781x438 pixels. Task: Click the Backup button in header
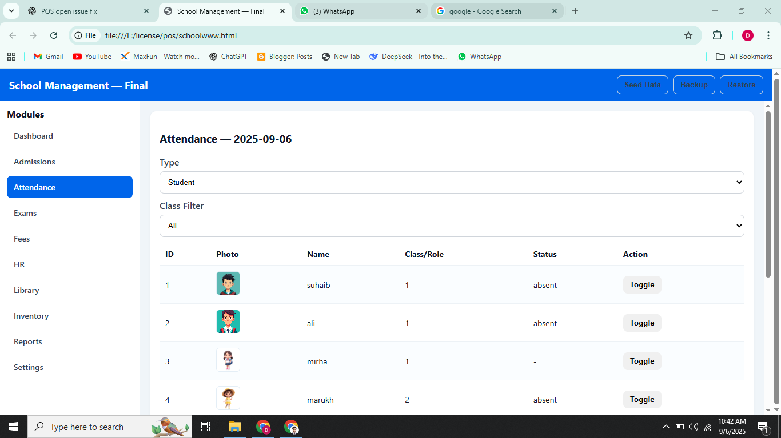coord(694,85)
